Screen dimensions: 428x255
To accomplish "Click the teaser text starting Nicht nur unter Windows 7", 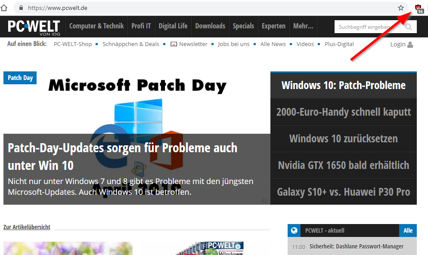I will coord(130,187).
